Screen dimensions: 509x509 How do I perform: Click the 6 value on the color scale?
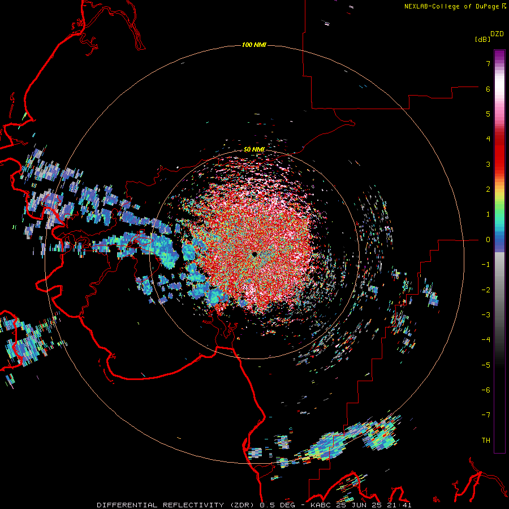pyautogui.click(x=488, y=89)
